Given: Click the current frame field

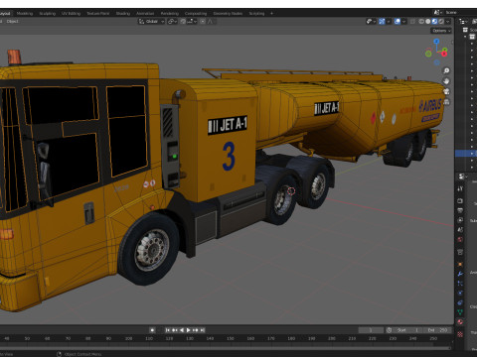Looking at the screenshot, I should click(x=371, y=330).
